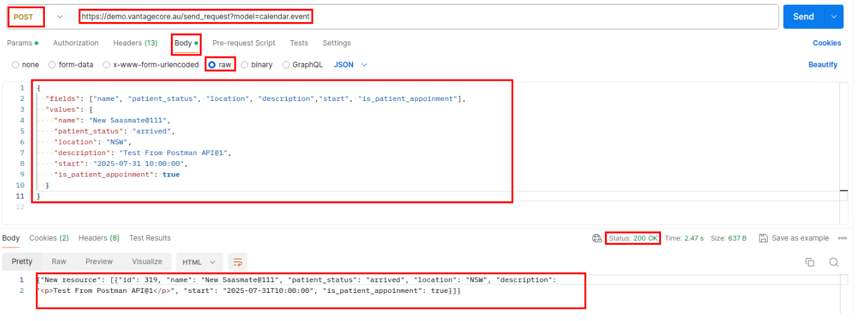The image size is (858, 321).
Task: Open the POST method dropdown
Action: (x=60, y=17)
